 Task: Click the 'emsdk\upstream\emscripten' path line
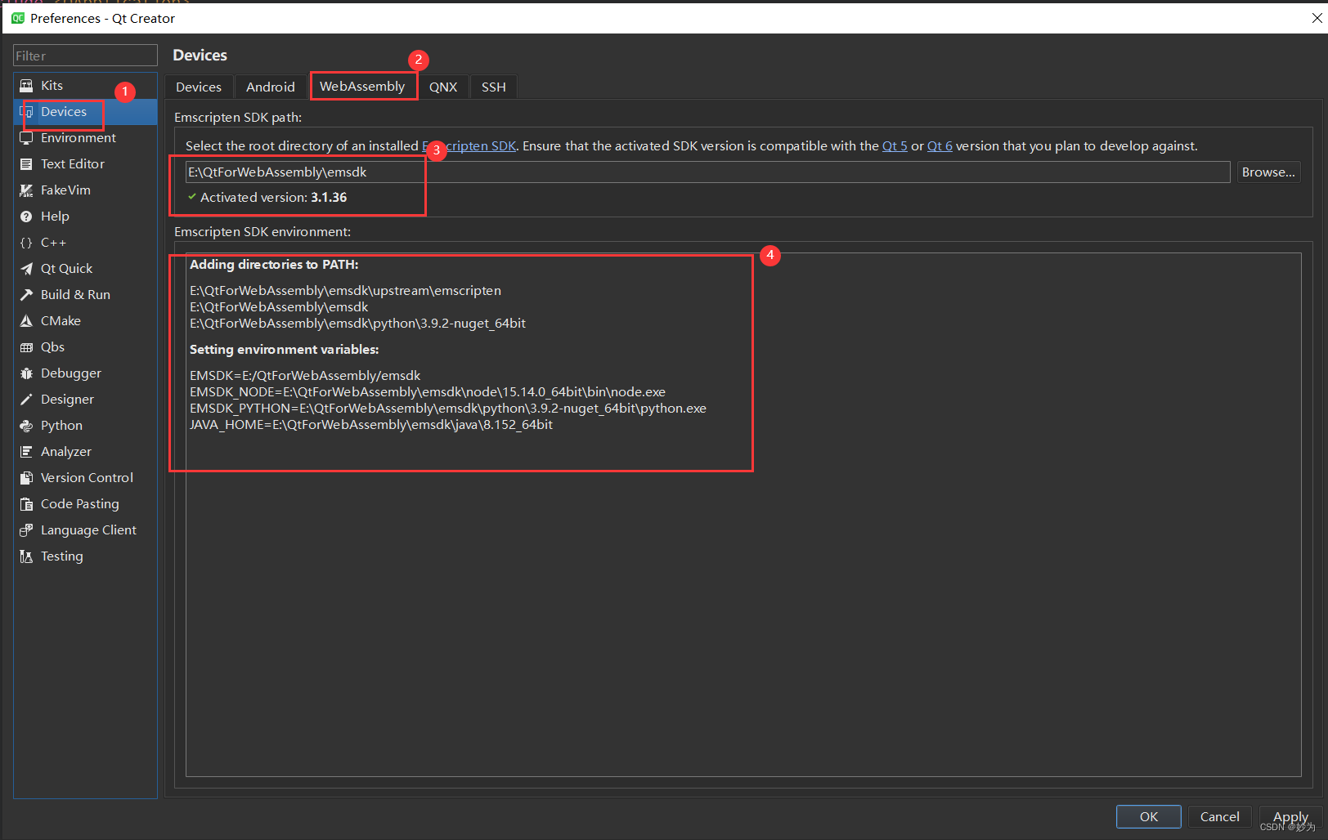(345, 291)
